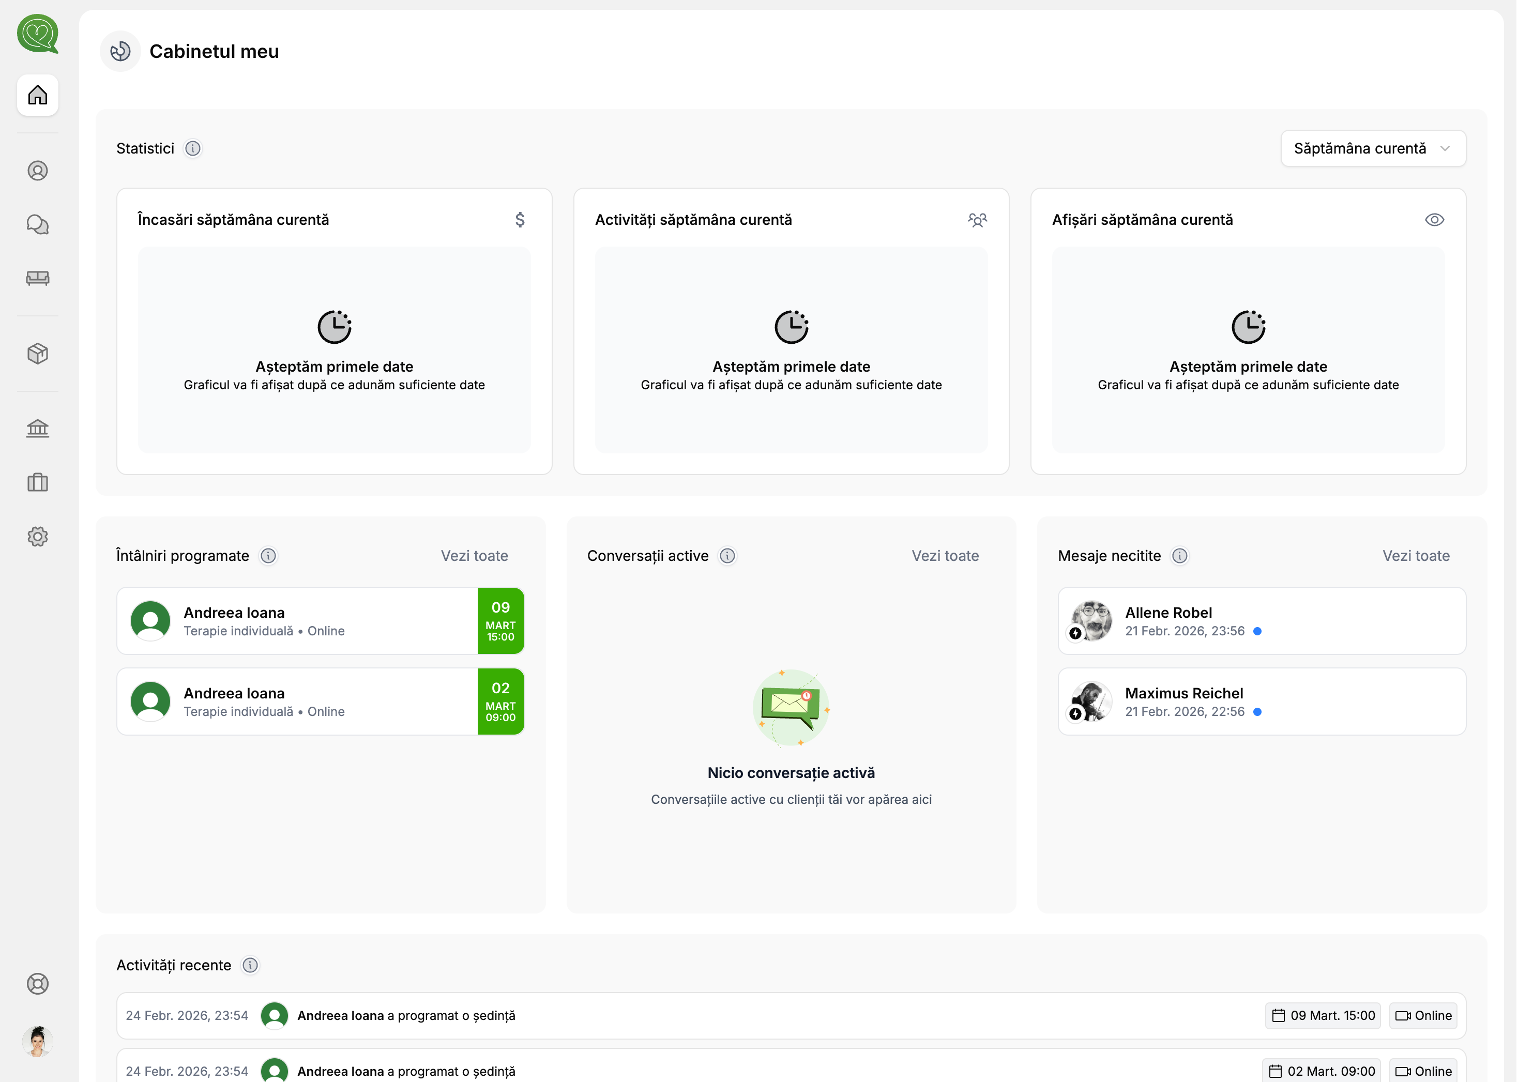
Task: Open the bank building icon in sidebar
Action: tap(37, 429)
